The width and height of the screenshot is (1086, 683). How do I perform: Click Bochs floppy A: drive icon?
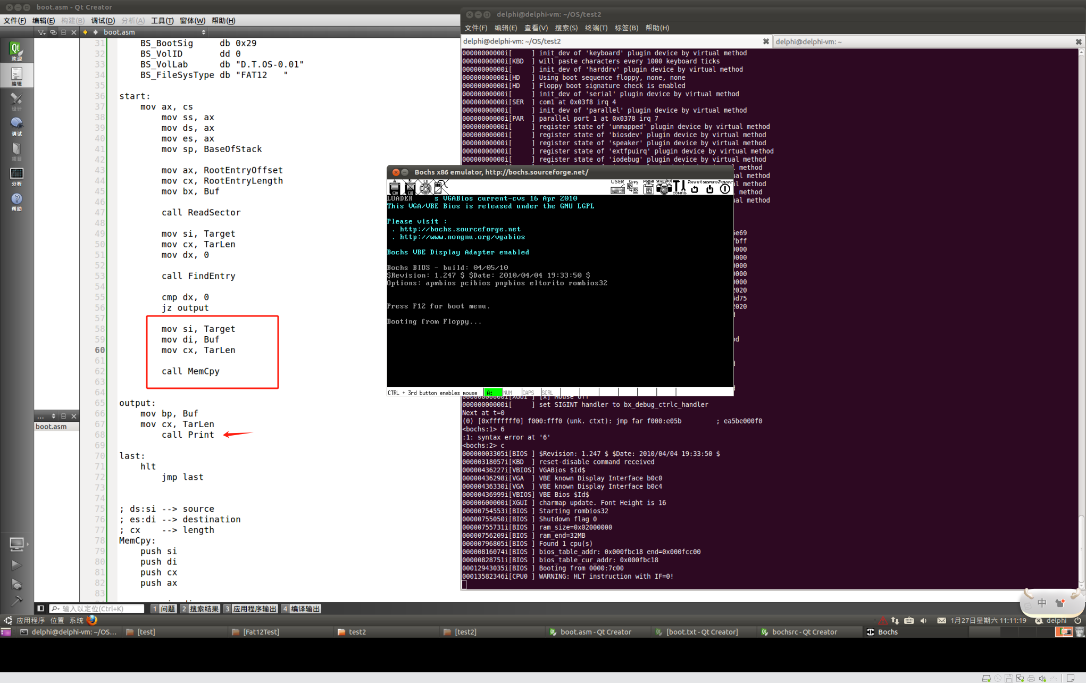point(395,188)
